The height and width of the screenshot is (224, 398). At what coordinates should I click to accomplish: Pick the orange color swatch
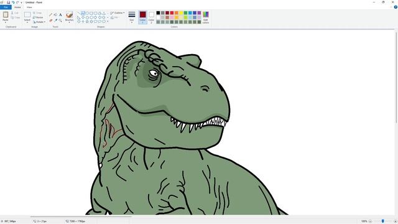(177, 13)
